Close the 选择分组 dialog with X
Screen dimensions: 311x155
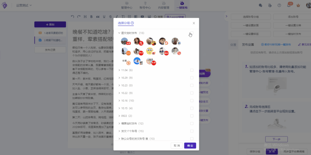[x=194, y=23]
